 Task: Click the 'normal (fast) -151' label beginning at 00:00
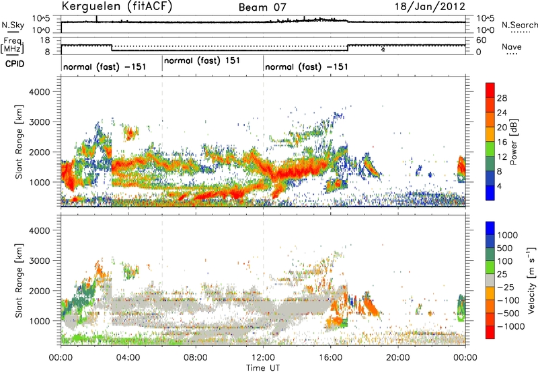[x=105, y=66]
